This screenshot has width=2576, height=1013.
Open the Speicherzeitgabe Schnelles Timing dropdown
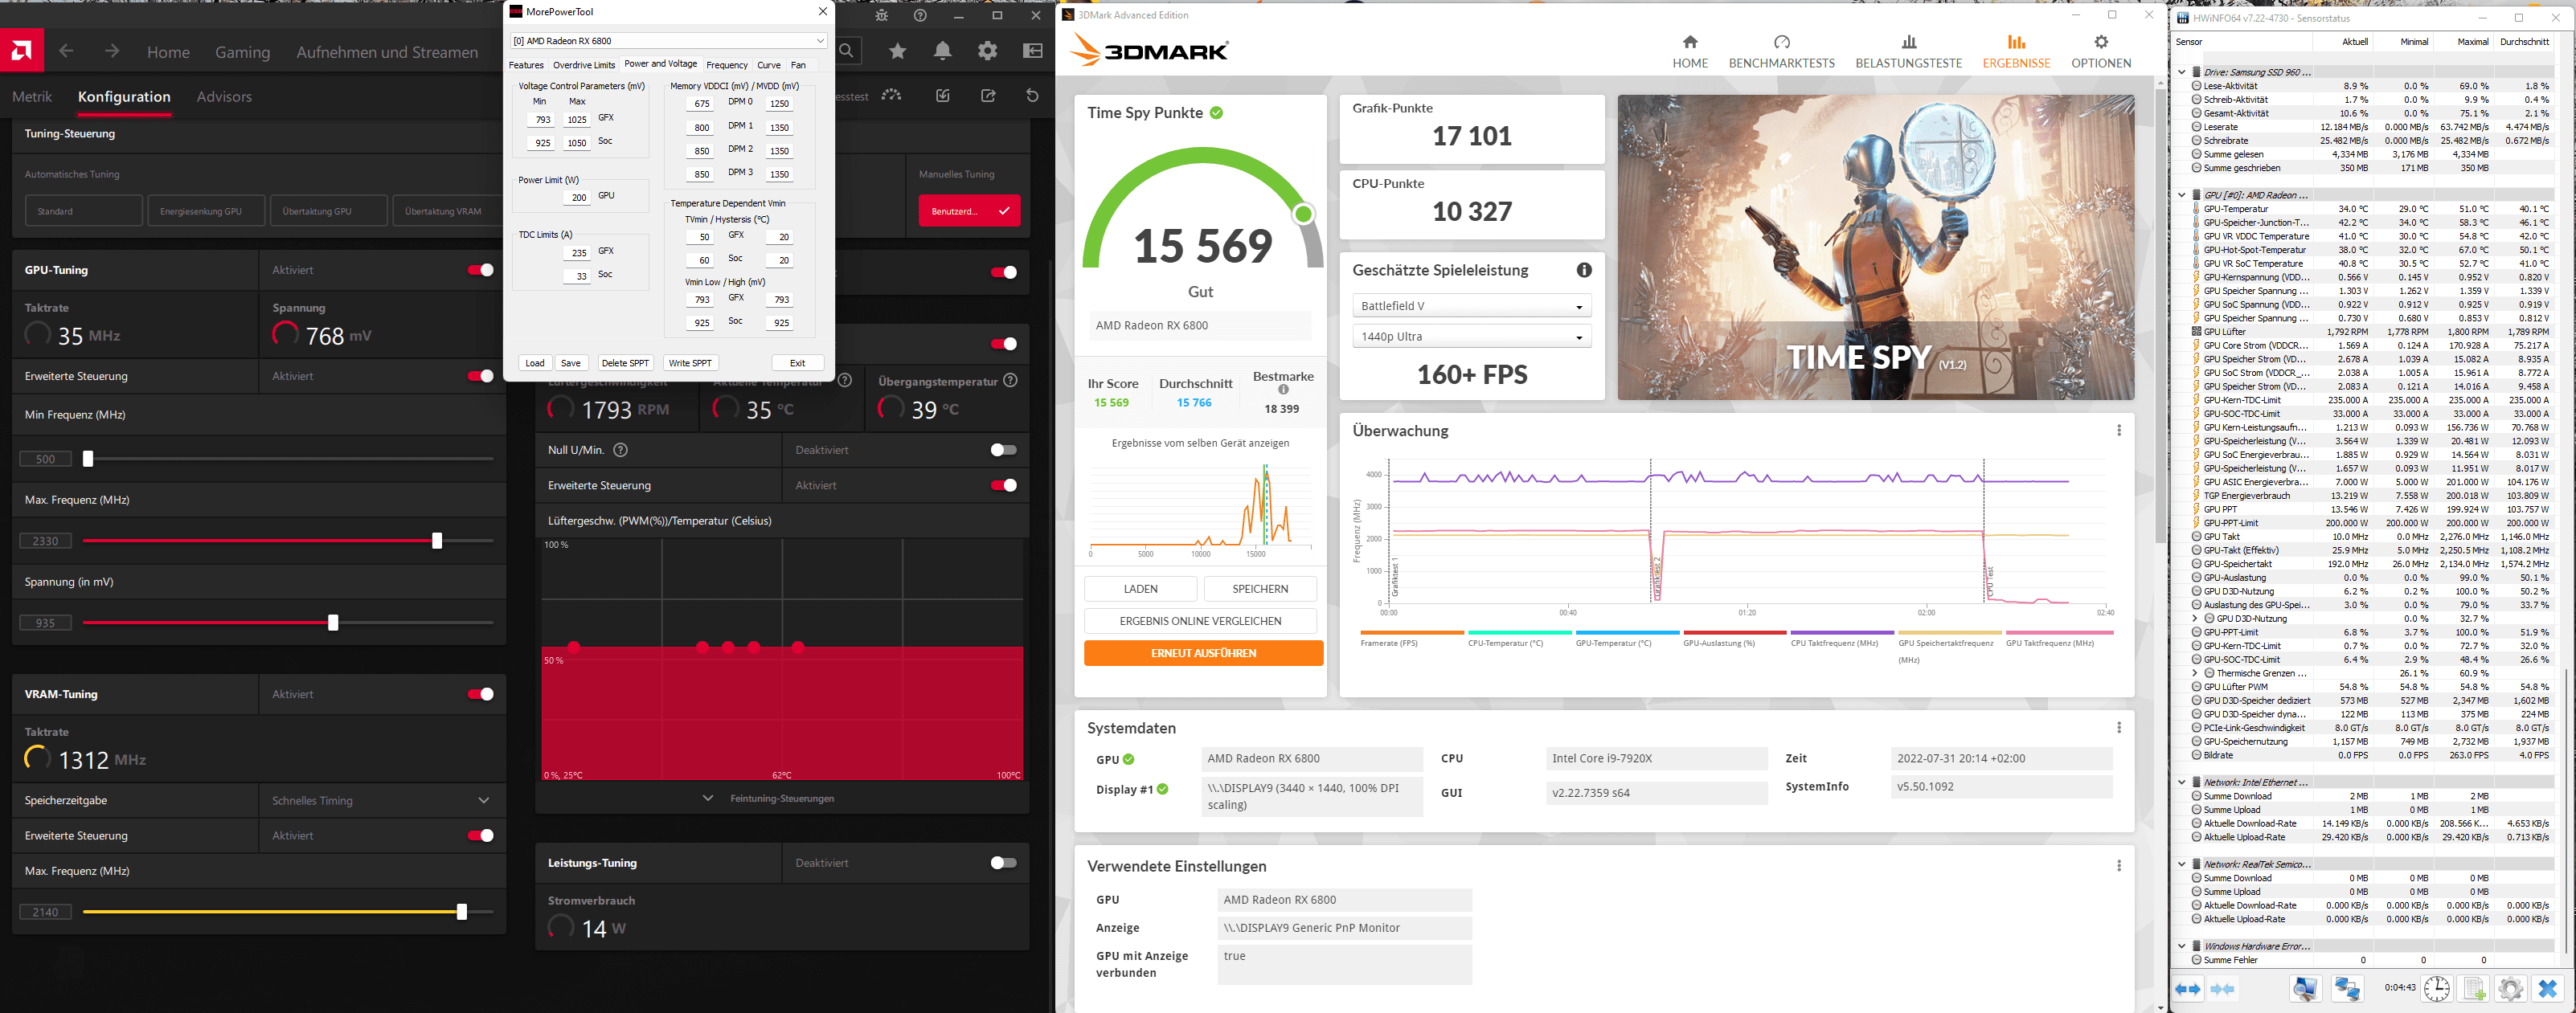381,800
